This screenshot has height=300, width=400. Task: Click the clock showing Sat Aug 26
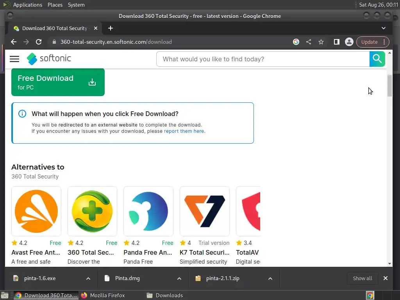coord(379,5)
